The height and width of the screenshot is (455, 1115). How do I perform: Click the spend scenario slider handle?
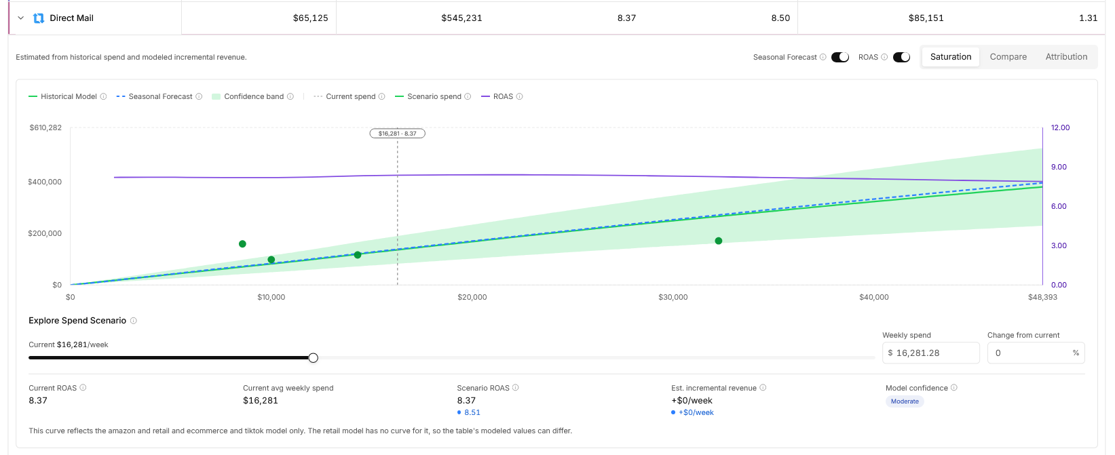313,358
